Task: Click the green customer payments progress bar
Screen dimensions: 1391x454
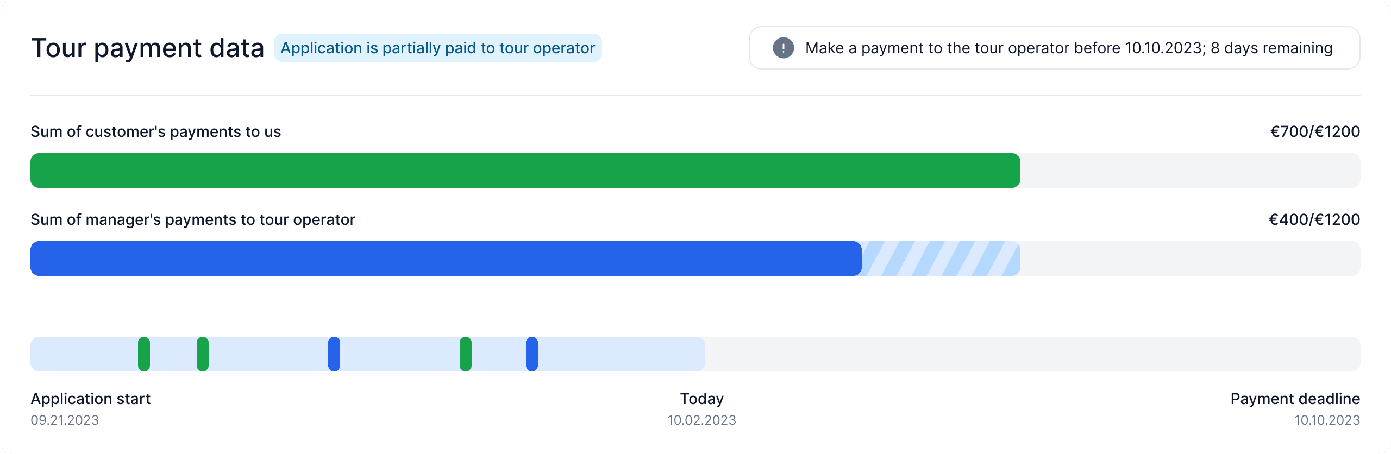Action: [x=525, y=171]
